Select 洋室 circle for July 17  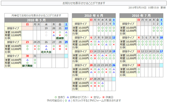pyautogui.click(x=161, y=55)
